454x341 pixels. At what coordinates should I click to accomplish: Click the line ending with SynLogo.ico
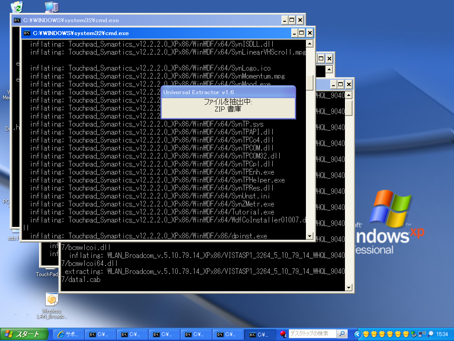pos(151,68)
